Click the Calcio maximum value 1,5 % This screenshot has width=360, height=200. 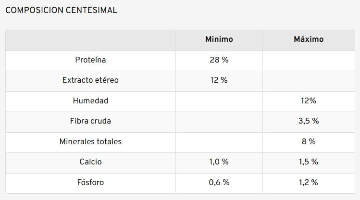click(308, 162)
